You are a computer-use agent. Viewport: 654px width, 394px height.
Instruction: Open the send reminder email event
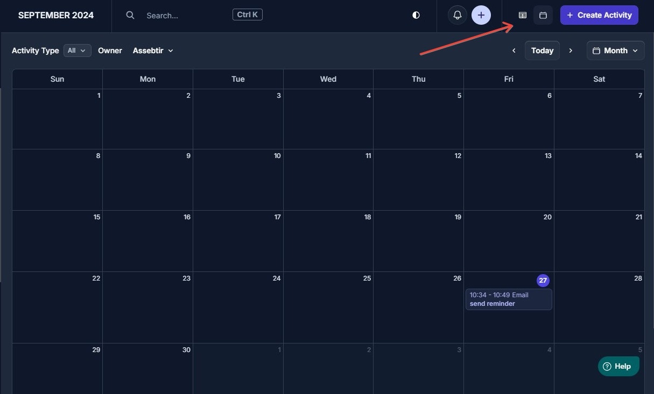(x=508, y=299)
